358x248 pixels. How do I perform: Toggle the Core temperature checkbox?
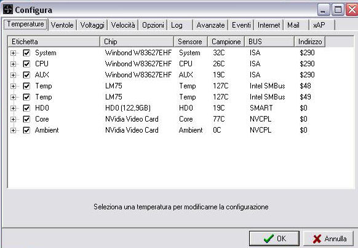(26, 119)
